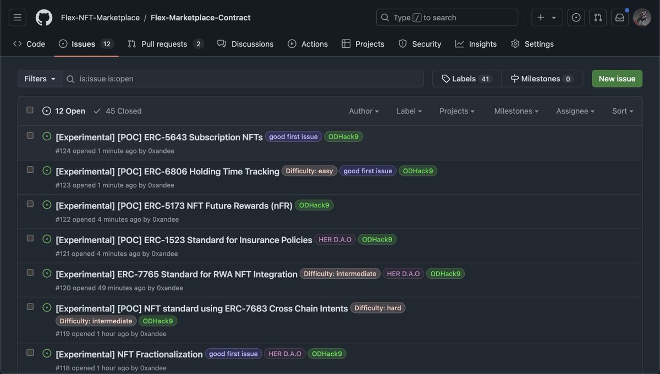Open the Flex-NFT-Marketplace organization link
Image resolution: width=660 pixels, height=374 pixels.
point(100,18)
